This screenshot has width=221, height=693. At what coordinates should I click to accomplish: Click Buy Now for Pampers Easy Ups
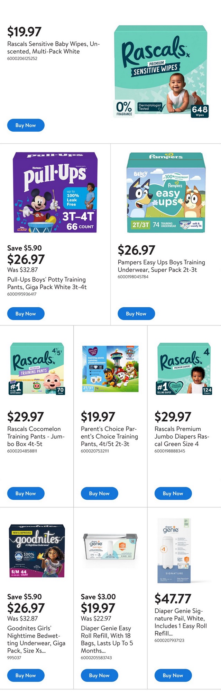click(x=136, y=314)
